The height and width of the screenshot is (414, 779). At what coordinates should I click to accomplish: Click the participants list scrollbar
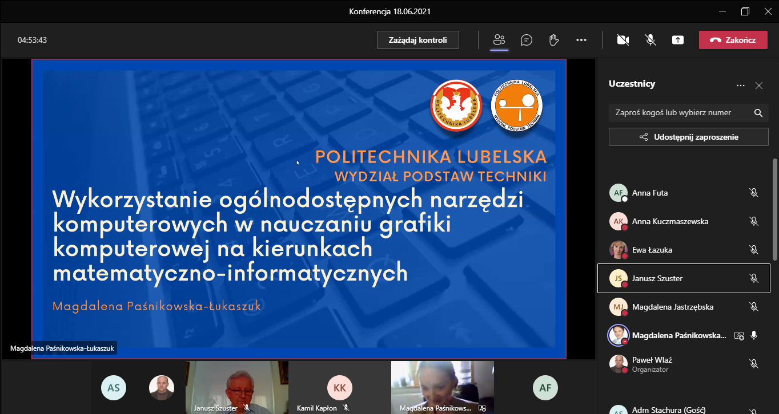775,209
